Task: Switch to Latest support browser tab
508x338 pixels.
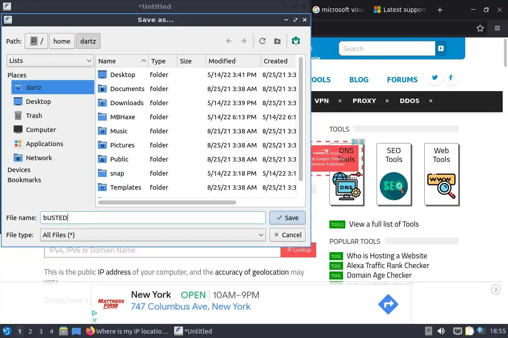Action: pos(400,10)
